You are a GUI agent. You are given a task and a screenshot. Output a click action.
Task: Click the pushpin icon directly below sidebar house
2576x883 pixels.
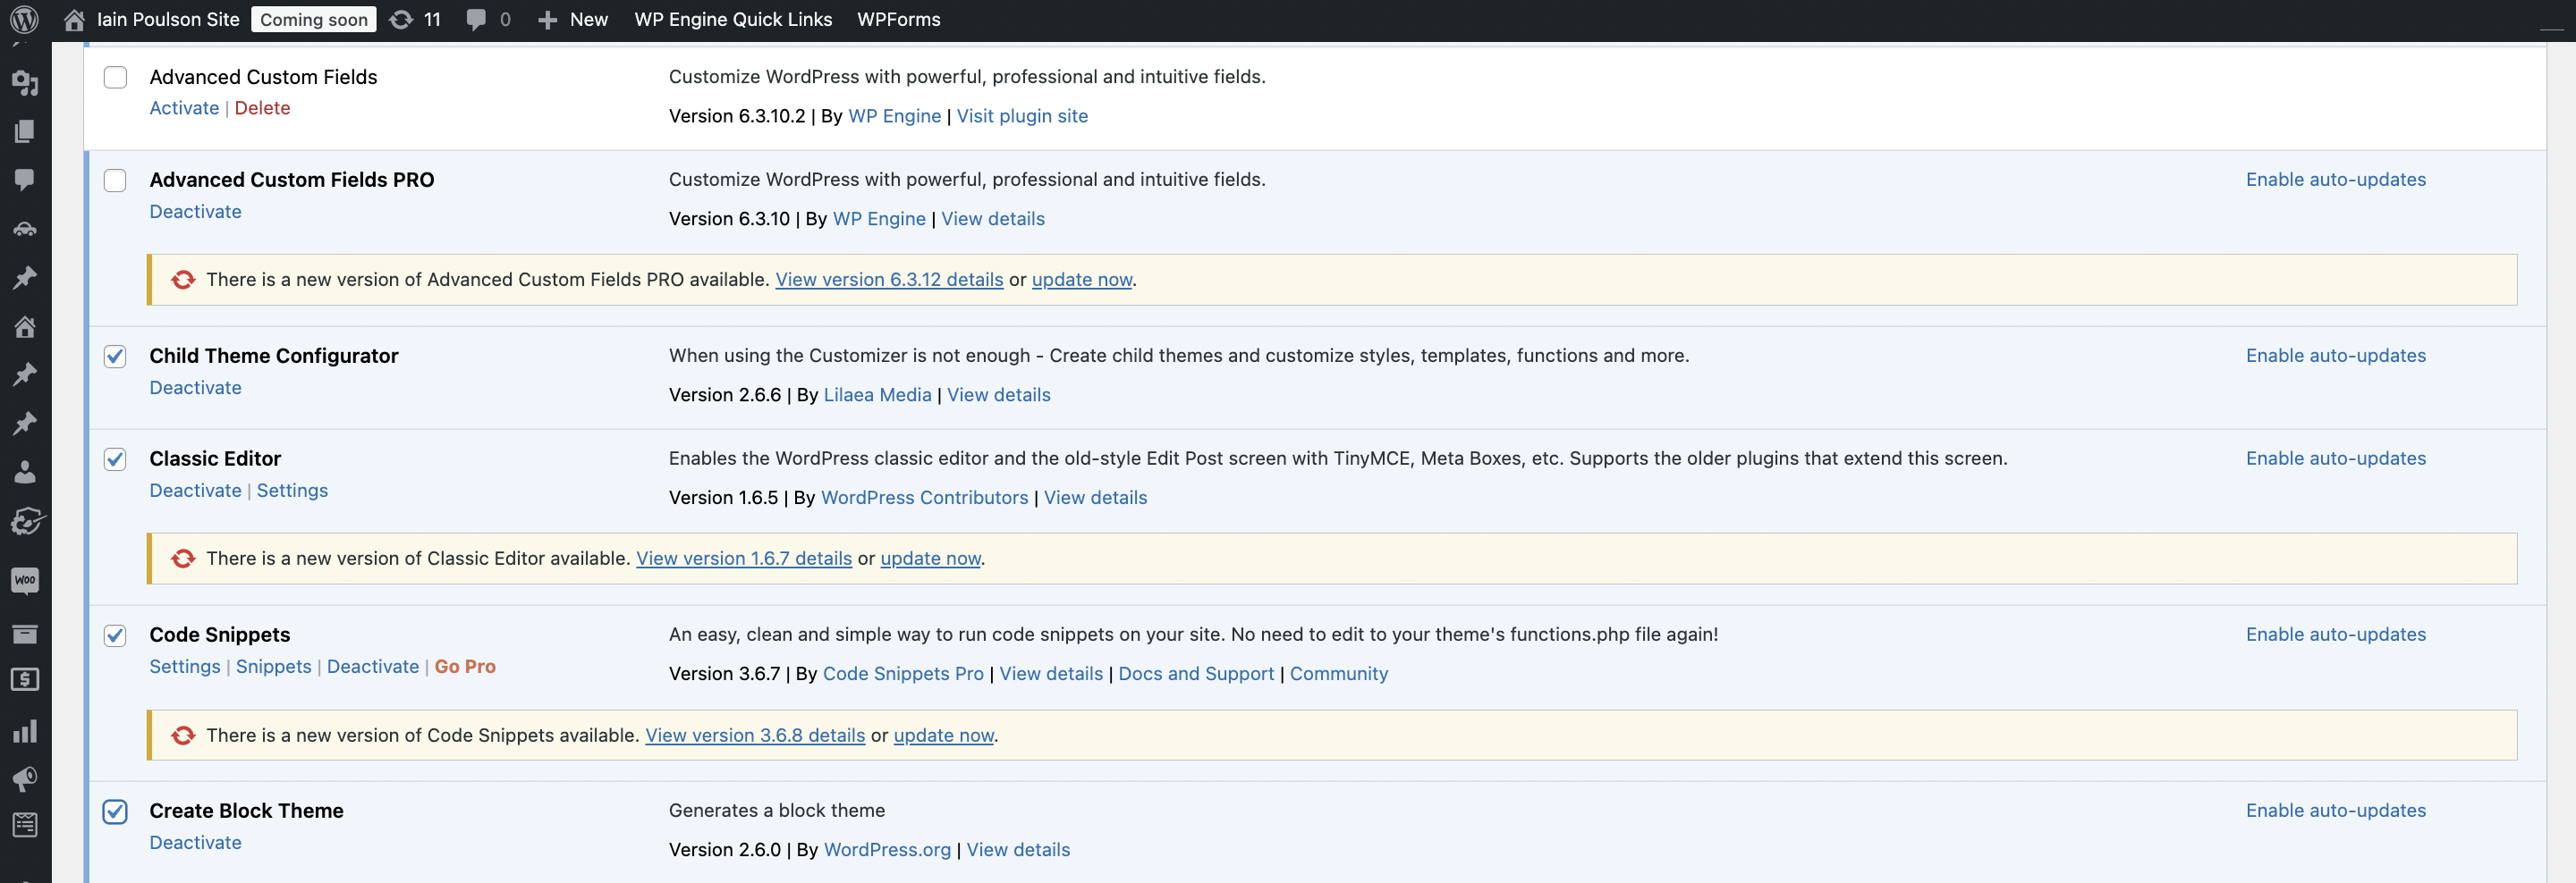coord(25,374)
